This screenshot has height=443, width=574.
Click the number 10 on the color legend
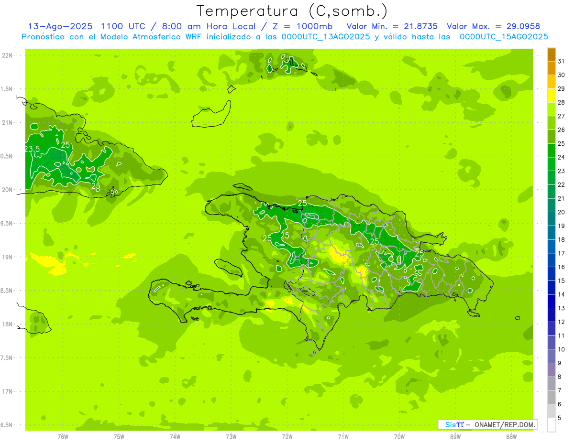562,349
